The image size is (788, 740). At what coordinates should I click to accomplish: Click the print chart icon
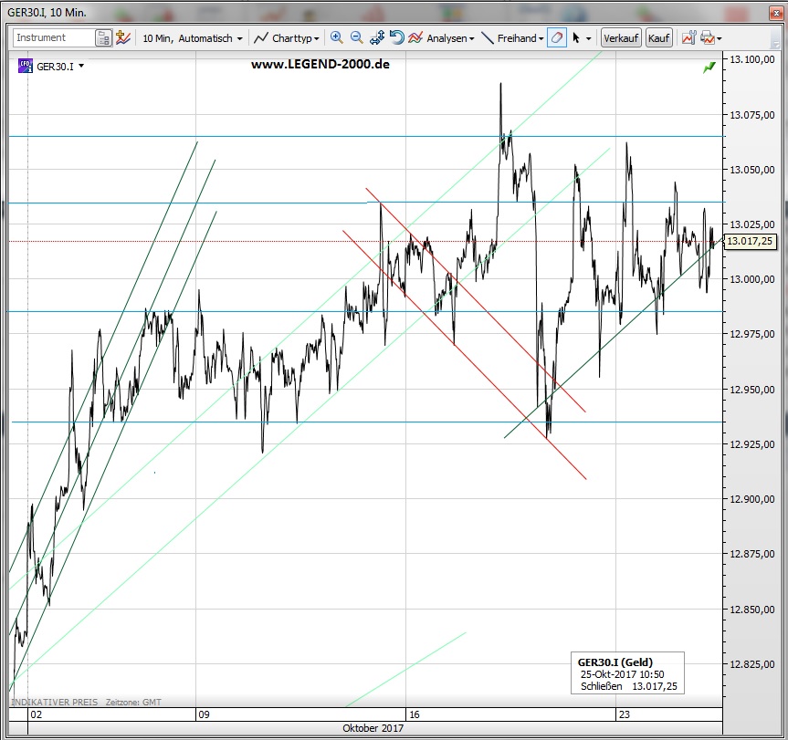coord(707,37)
